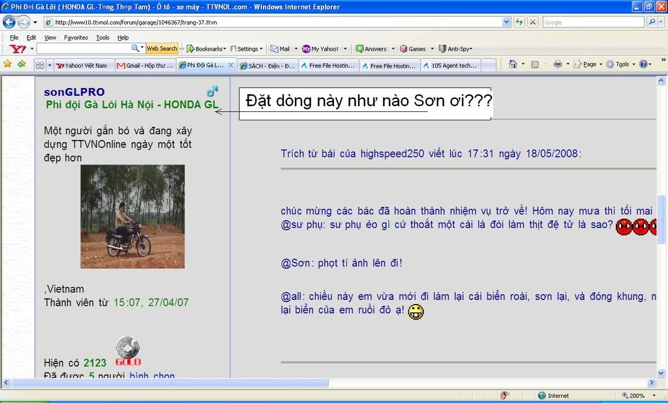
Task: Click highspeed250 quoted post header
Action: coord(431,154)
